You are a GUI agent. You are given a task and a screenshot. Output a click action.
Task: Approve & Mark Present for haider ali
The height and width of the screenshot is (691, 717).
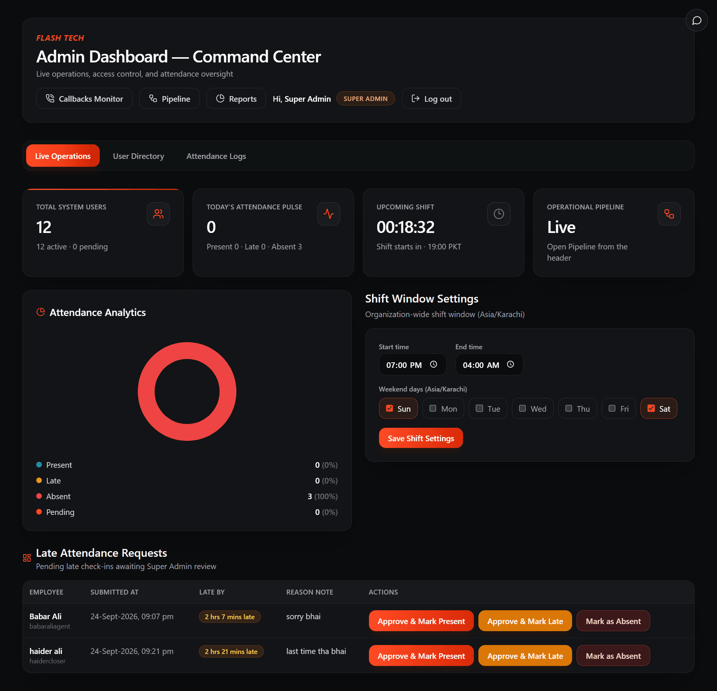pos(421,656)
